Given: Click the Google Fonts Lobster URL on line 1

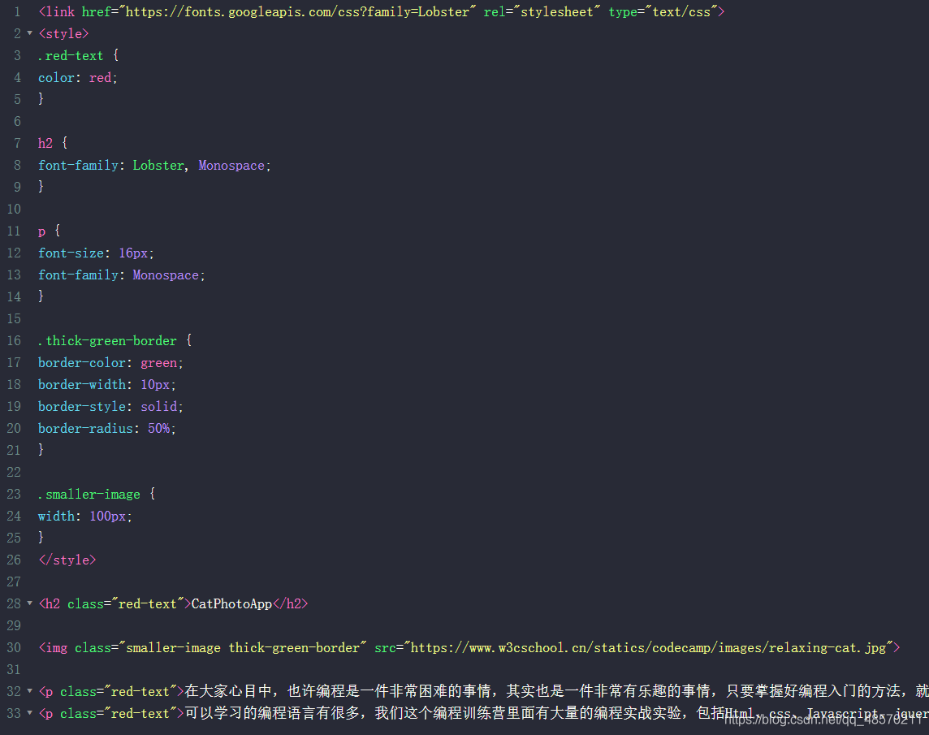Looking at the screenshot, I should (297, 12).
